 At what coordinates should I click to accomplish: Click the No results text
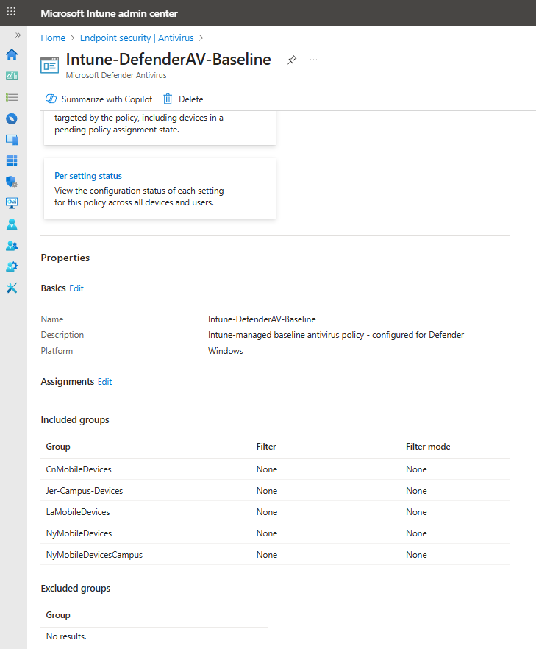[x=66, y=636]
